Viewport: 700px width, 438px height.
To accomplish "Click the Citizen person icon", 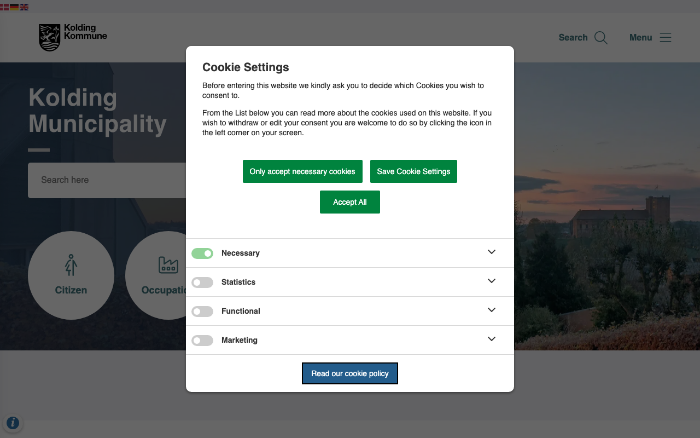I will (x=71, y=265).
